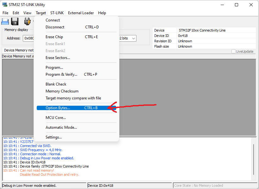259x189 pixels.
Task: Click status bar 'Device ID:0x418' entry
Action: tap(100, 186)
